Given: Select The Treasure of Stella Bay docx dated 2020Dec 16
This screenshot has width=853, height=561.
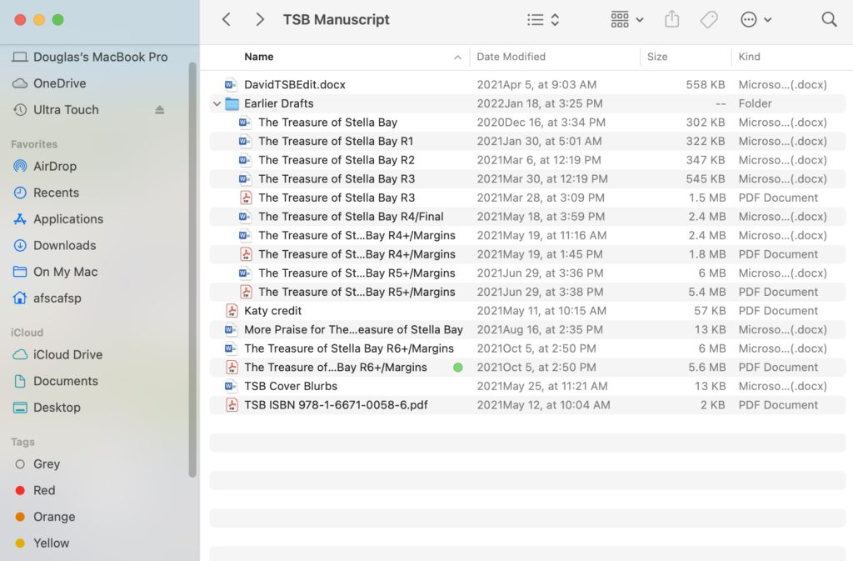Looking at the screenshot, I should 527,123.
